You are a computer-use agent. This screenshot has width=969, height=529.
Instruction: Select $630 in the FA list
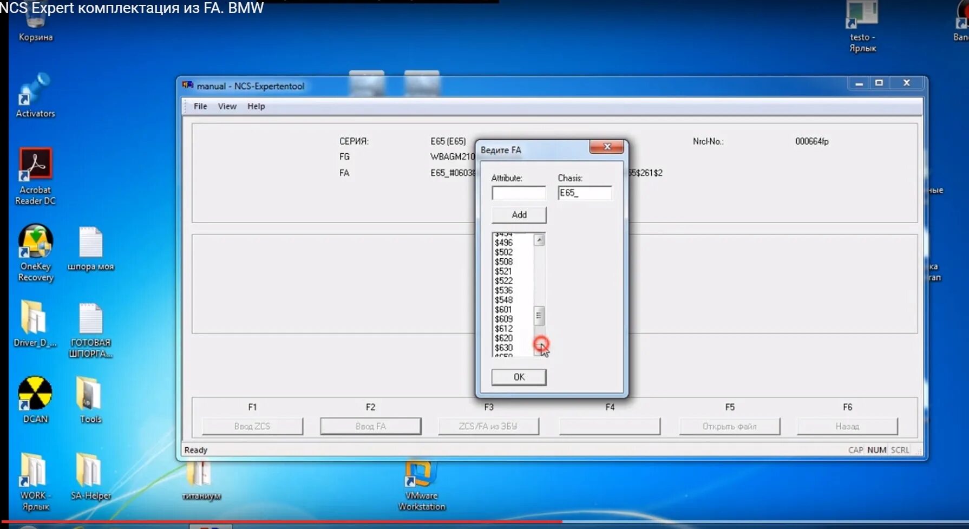point(504,348)
